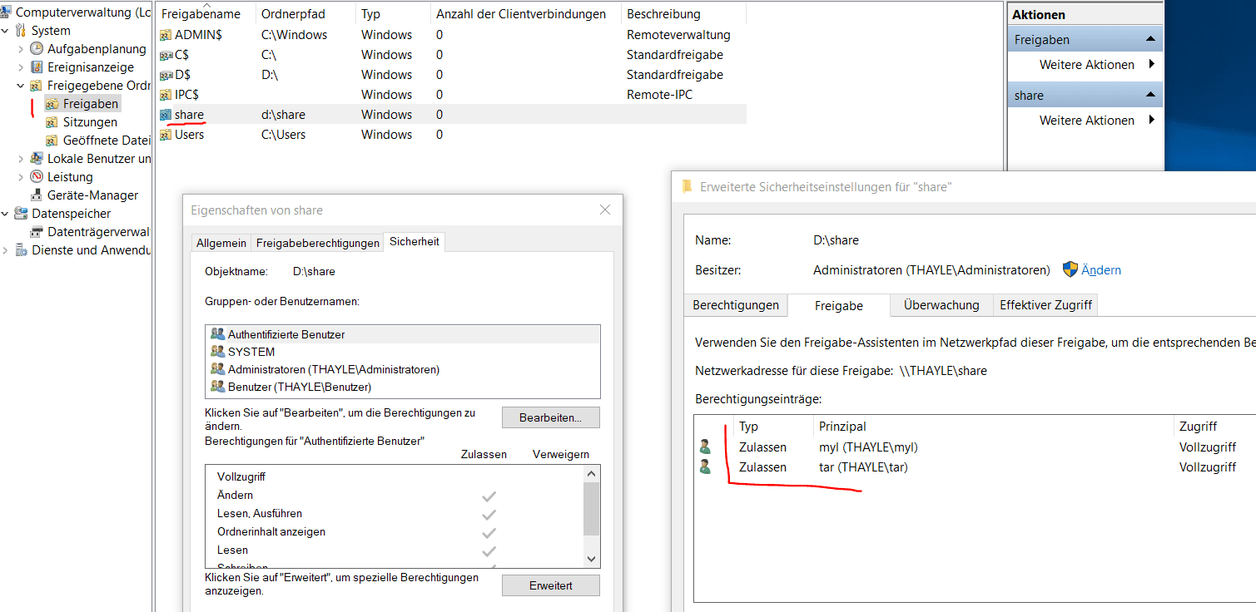Viewport: 1256px width, 612px height.
Task: Click the Lokale Benutzer users icon
Action: [x=37, y=158]
